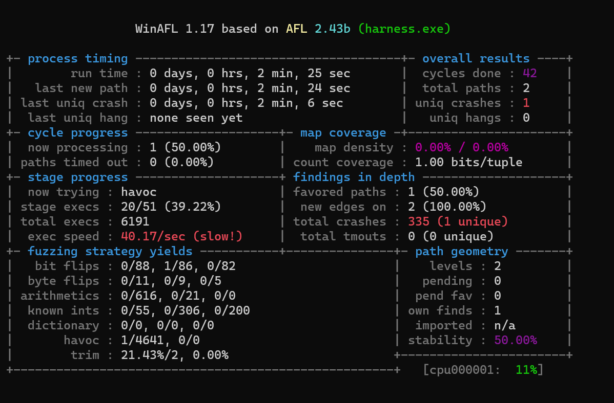This screenshot has width=614, height=403.
Task: Select trim values 21.43%/2, 0.00%
Action: [175, 356]
